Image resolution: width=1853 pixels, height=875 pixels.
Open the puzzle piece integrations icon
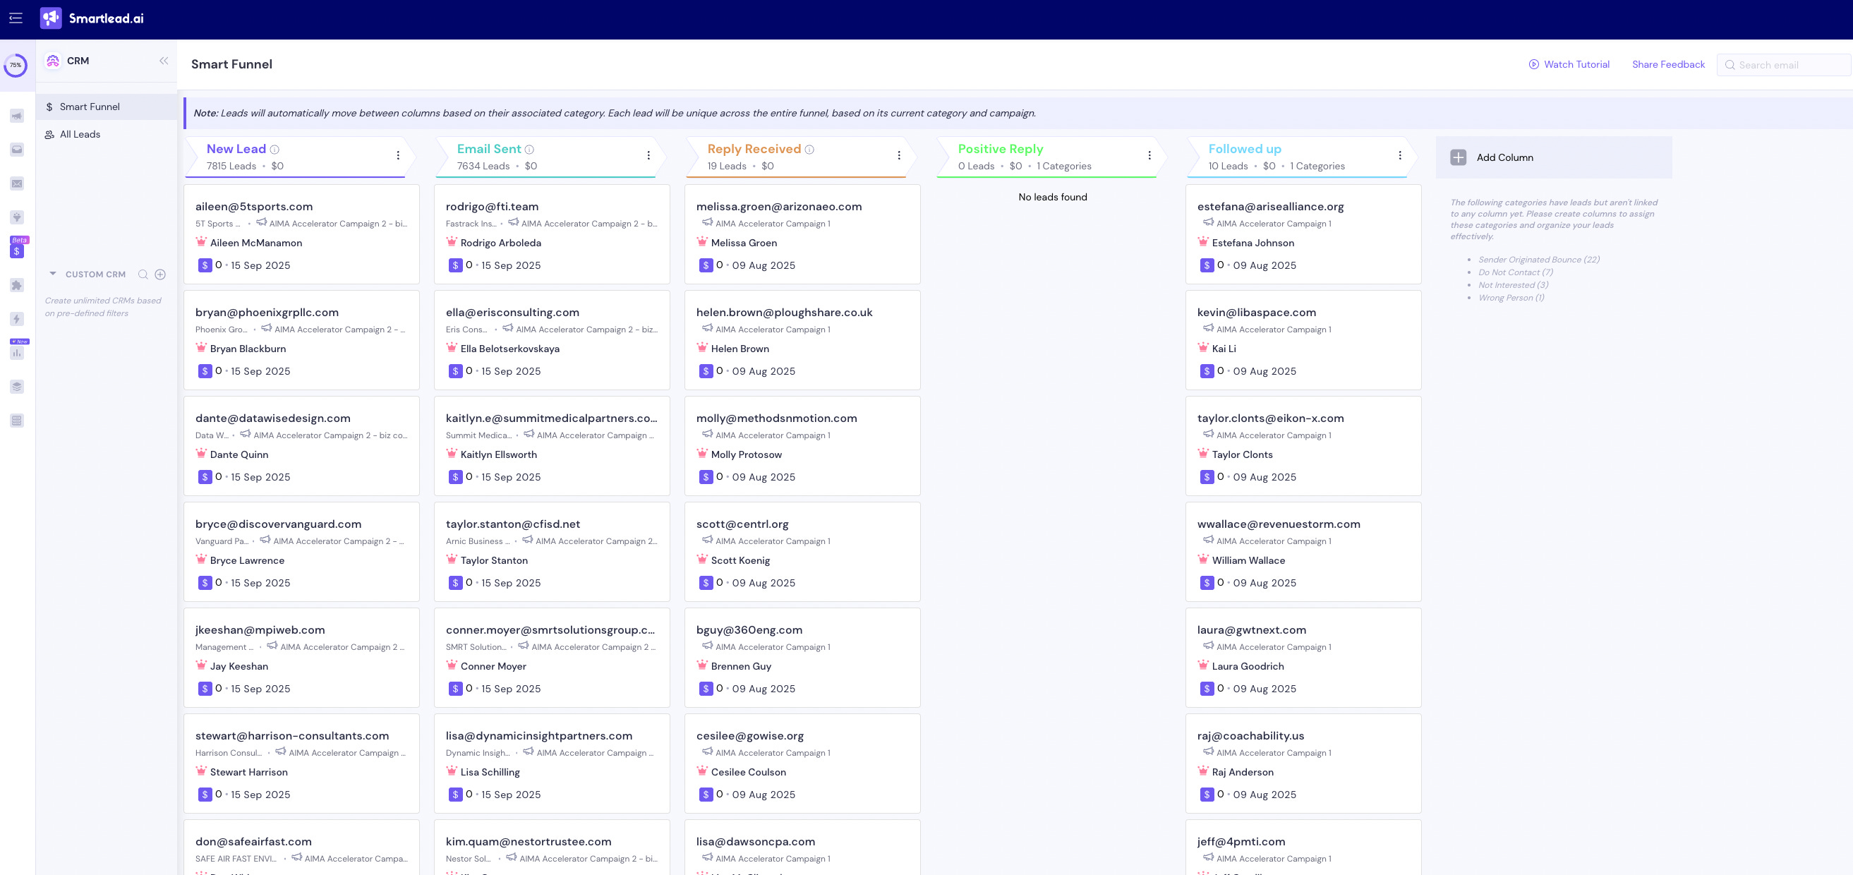point(17,285)
